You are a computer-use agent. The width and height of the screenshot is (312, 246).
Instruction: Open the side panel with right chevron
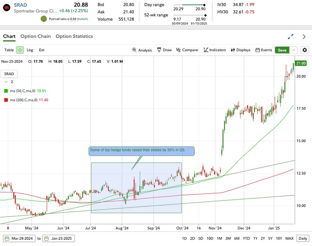pos(304,36)
